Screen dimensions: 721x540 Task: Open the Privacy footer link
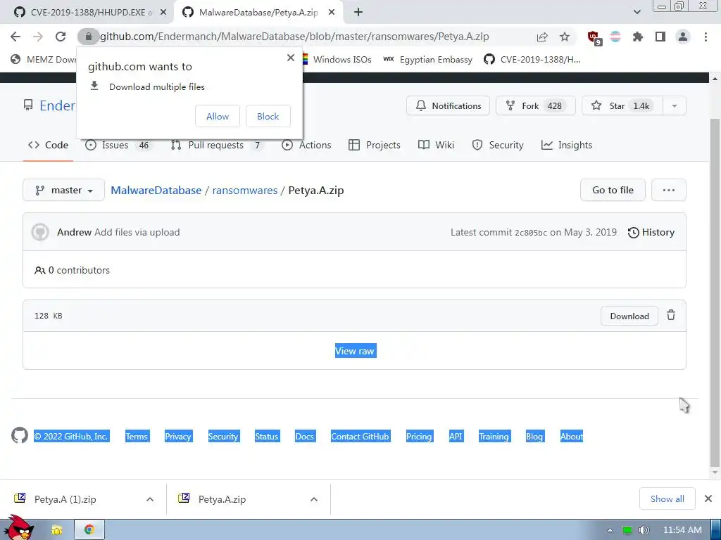(x=178, y=436)
